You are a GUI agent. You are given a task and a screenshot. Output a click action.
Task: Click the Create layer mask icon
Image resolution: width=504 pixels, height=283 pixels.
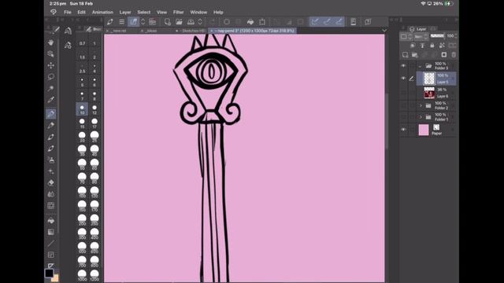pos(444,55)
